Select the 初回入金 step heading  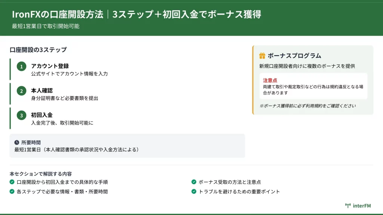(x=42, y=115)
